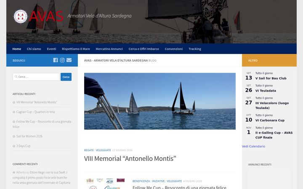The width and height of the screenshot is (303, 189).
Task: Click the round AVAS logo emblem
Action: [21, 16]
